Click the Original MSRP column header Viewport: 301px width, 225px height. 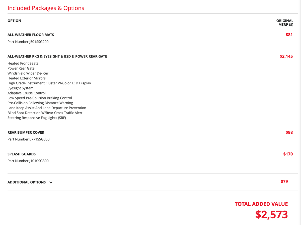click(285, 23)
